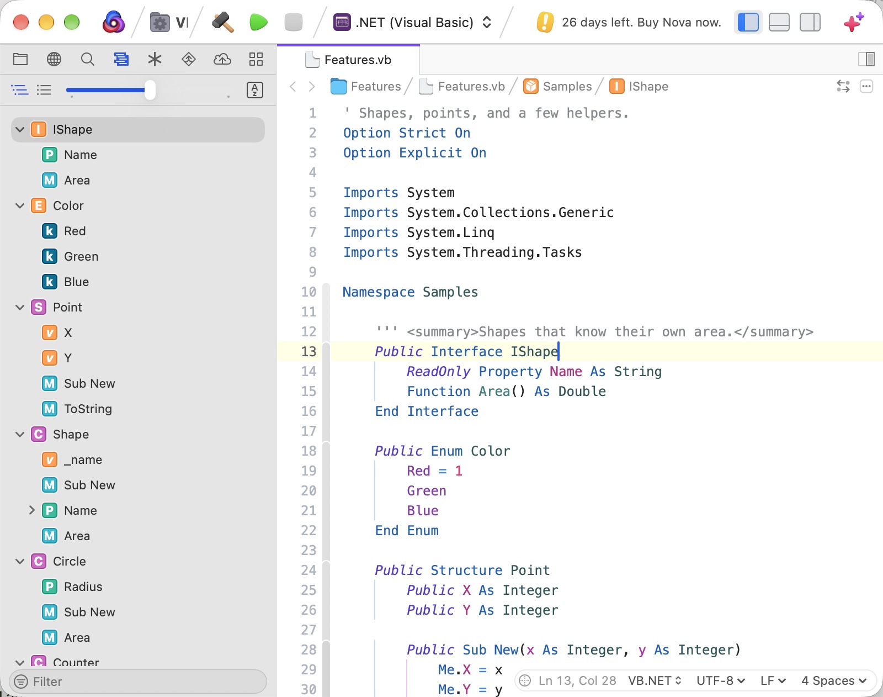Go forward with the right navigation arrow

(312, 86)
